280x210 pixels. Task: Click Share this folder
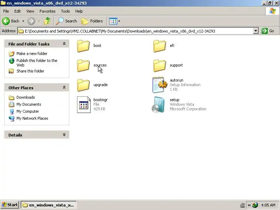coord(30,71)
